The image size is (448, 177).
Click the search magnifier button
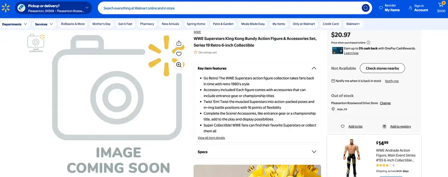coord(365,8)
